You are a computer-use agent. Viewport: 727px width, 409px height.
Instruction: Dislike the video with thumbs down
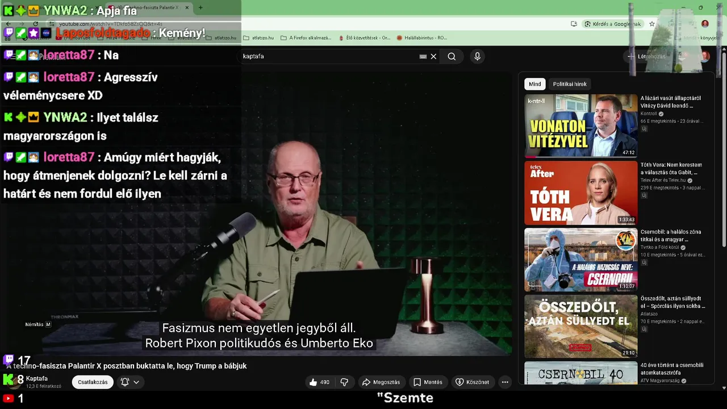(x=344, y=382)
